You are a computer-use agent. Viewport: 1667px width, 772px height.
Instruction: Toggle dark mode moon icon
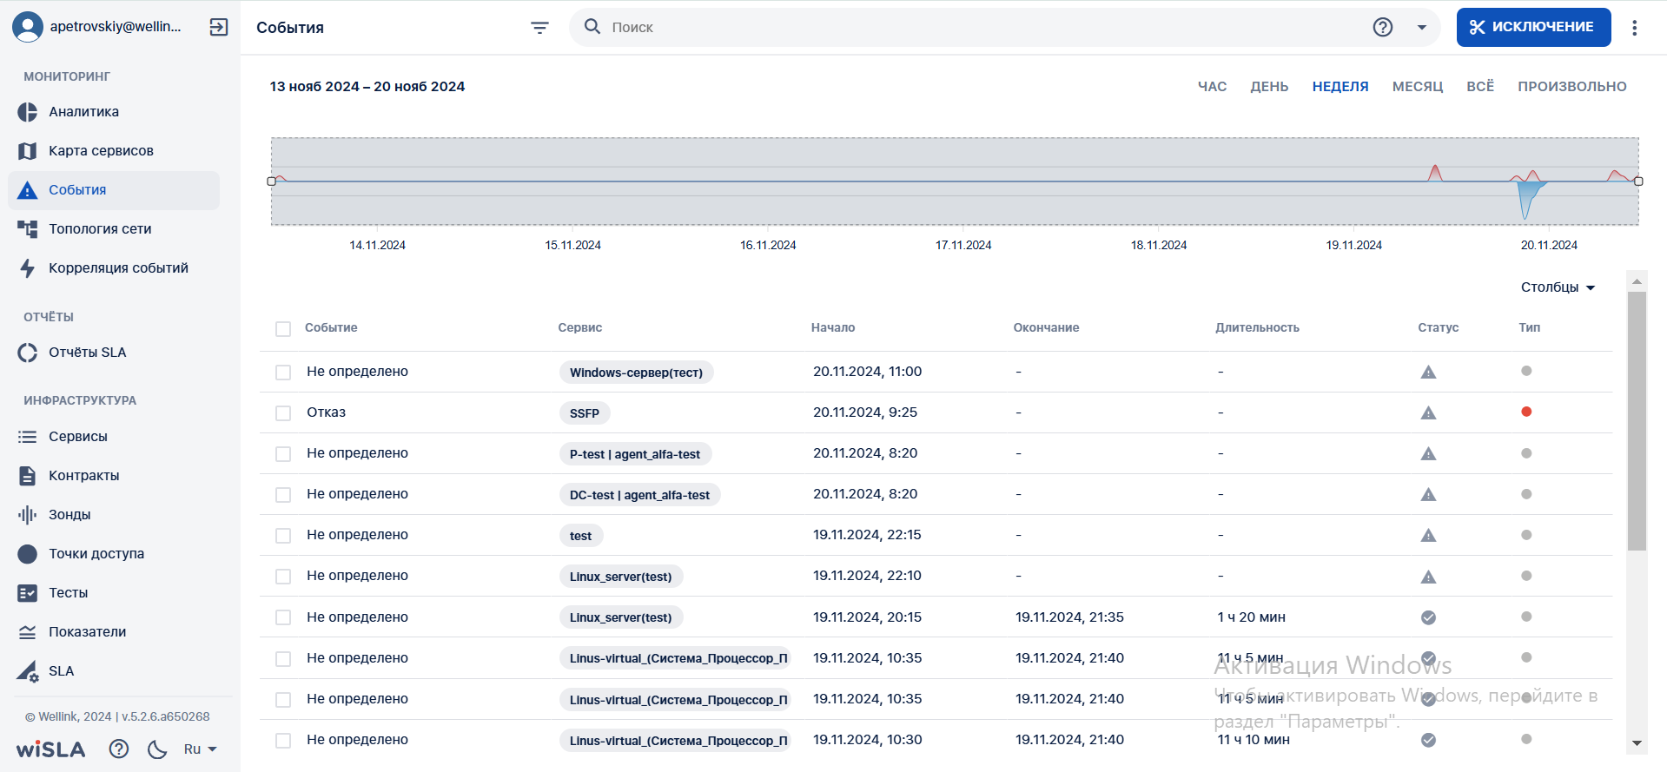click(x=157, y=749)
